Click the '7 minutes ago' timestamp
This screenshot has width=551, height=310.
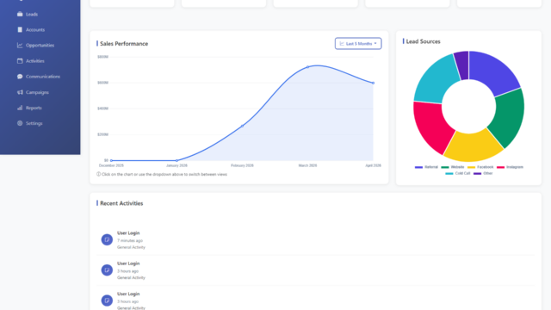click(x=130, y=241)
